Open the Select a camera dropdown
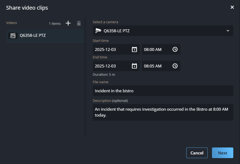This screenshot has width=240, height=164. pyautogui.click(x=163, y=31)
